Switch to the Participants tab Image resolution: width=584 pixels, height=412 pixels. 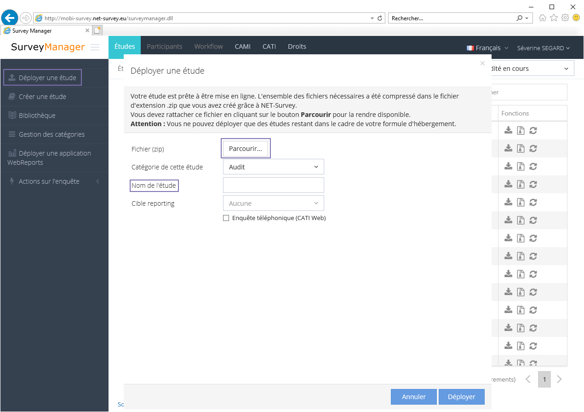coord(165,46)
